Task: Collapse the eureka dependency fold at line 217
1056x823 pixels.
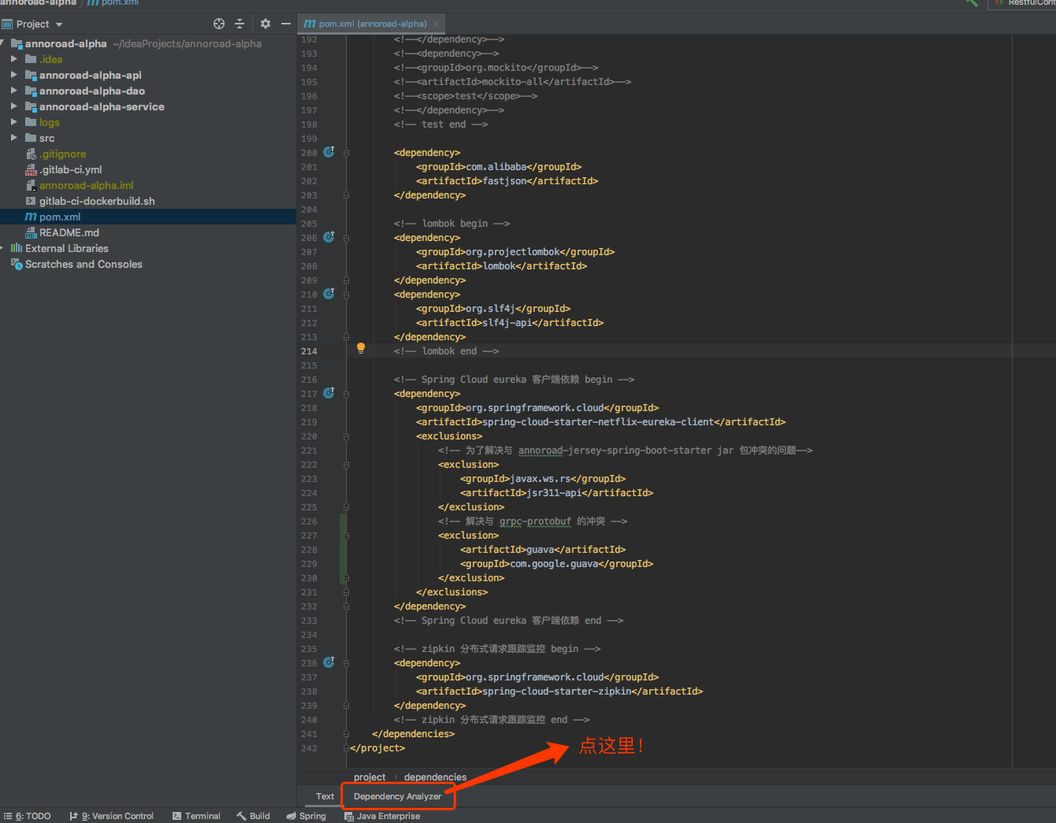Action: [x=346, y=394]
